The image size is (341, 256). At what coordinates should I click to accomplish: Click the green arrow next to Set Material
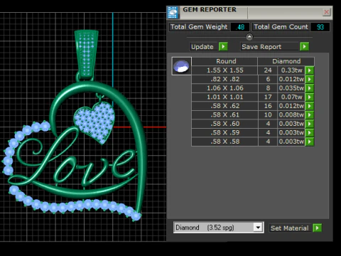[317, 228]
